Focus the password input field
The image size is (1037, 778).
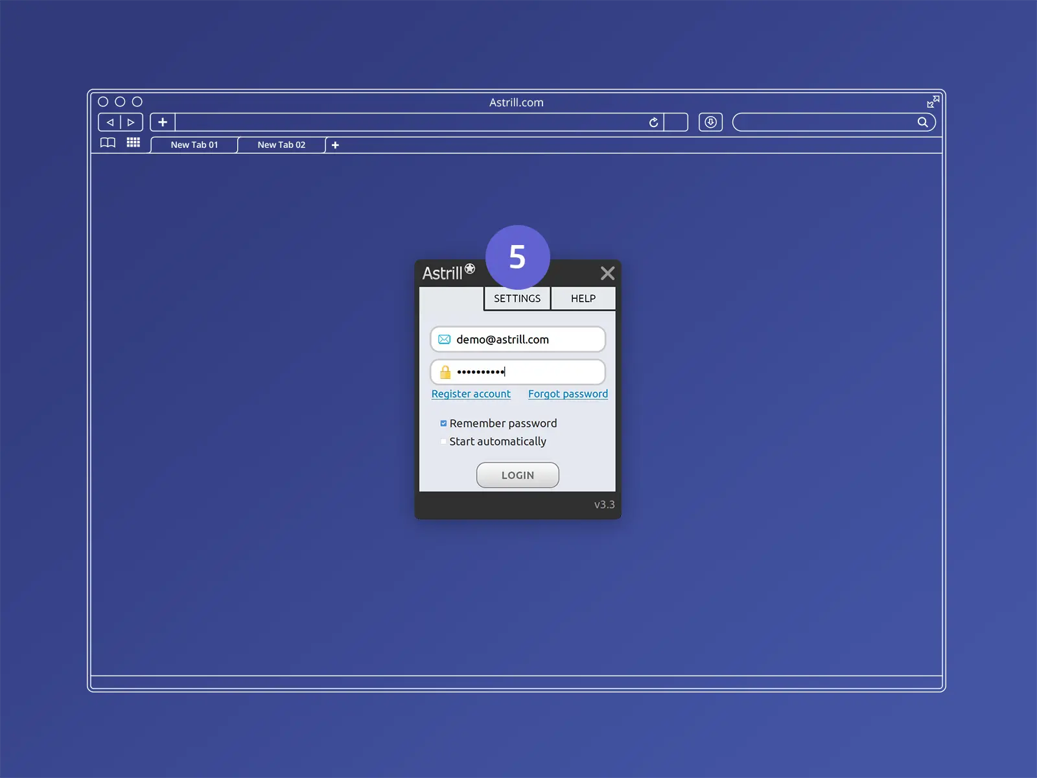pyautogui.click(x=518, y=371)
